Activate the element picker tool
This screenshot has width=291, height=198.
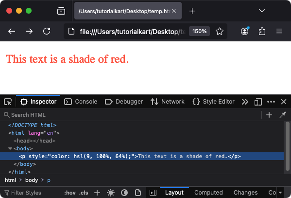point(8,102)
